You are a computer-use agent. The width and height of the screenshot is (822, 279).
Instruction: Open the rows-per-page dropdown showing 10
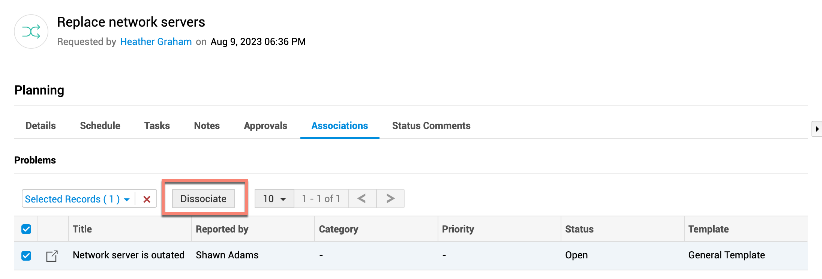tap(274, 199)
